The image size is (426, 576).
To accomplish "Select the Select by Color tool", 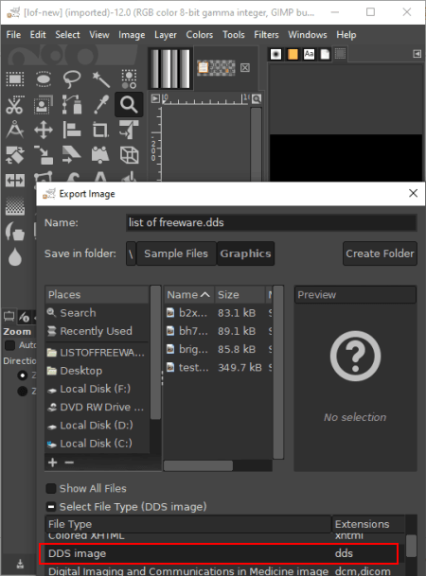I will (x=129, y=79).
